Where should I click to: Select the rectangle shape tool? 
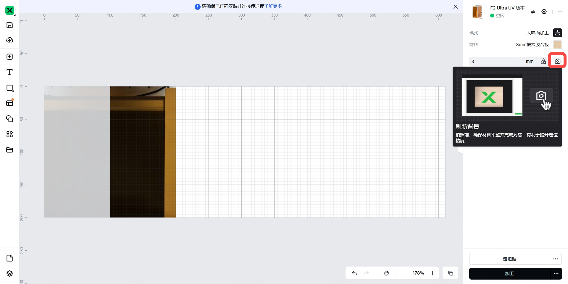pyautogui.click(x=9, y=88)
